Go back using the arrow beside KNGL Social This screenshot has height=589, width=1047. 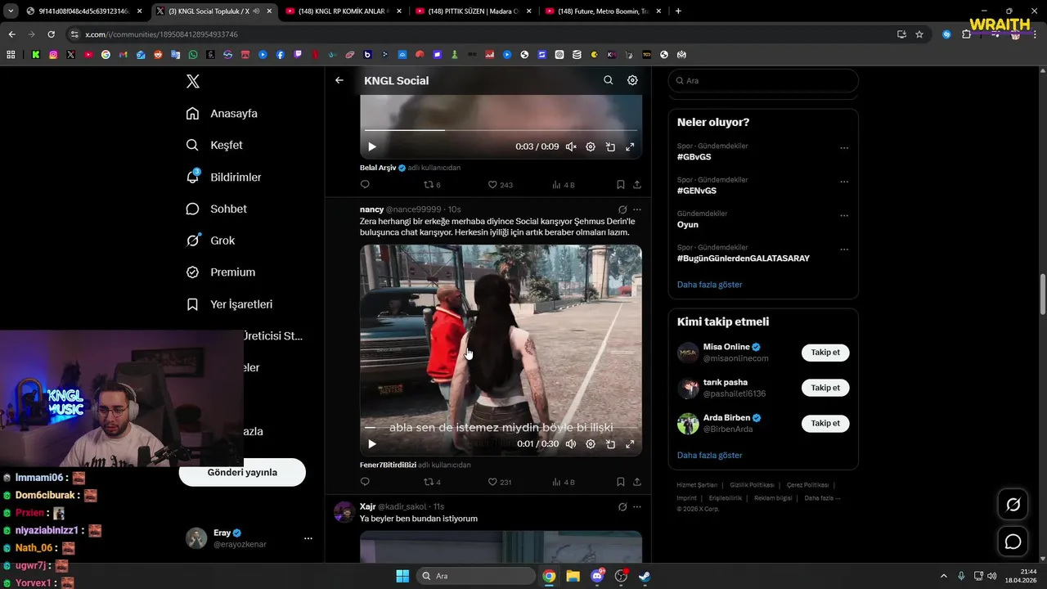click(x=339, y=80)
